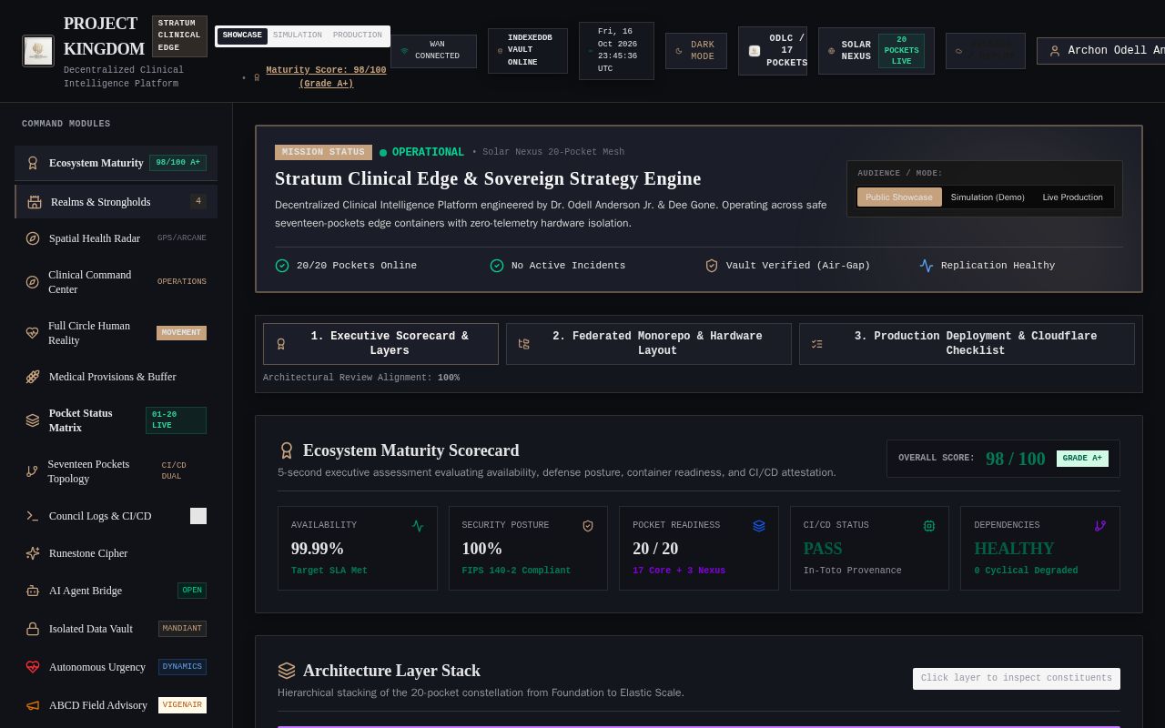Open Clinical Command Center icon
1165x728 pixels.
pyautogui.click(x=33, y=282)
